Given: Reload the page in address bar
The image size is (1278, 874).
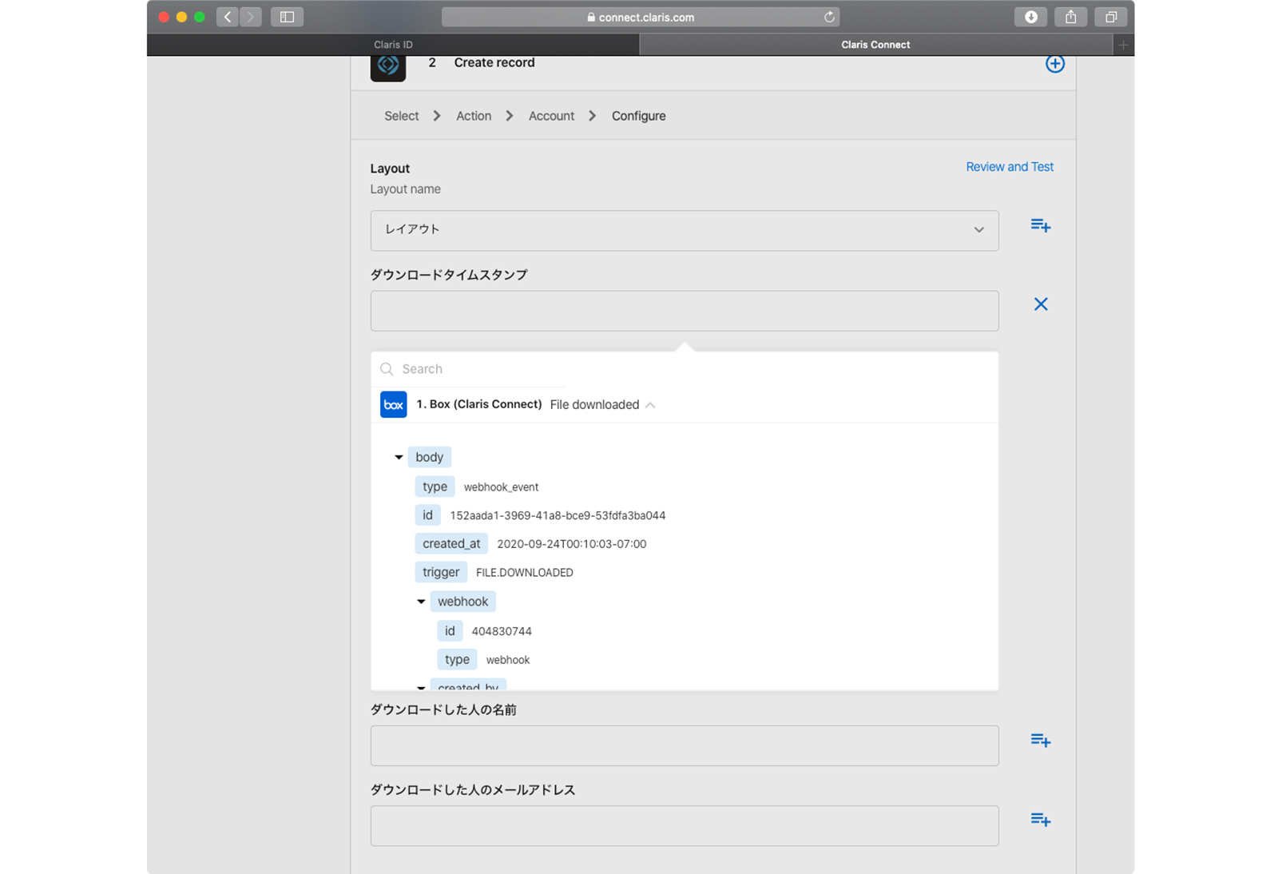Looking at the screenshot, I should 829,17.
